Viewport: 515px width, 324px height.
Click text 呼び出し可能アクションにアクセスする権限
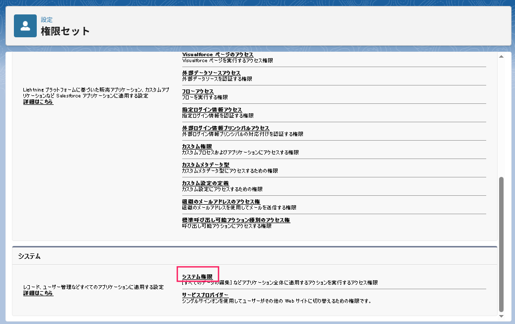tap(226, 226)
